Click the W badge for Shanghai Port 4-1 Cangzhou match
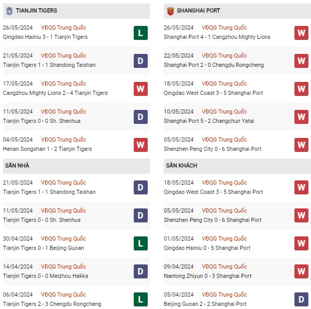Screen dimensions: 311x309 tap(301, 33)
